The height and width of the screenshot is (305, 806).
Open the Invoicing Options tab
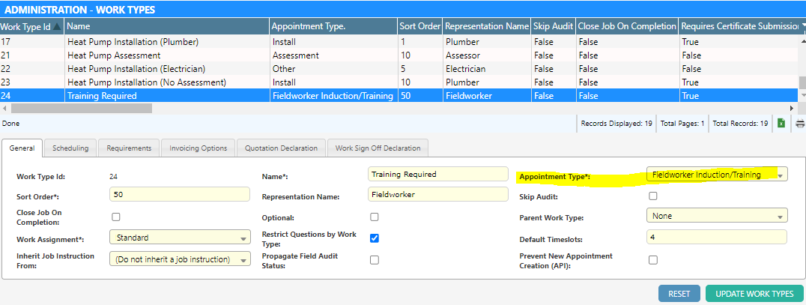(x=198, y=148)
